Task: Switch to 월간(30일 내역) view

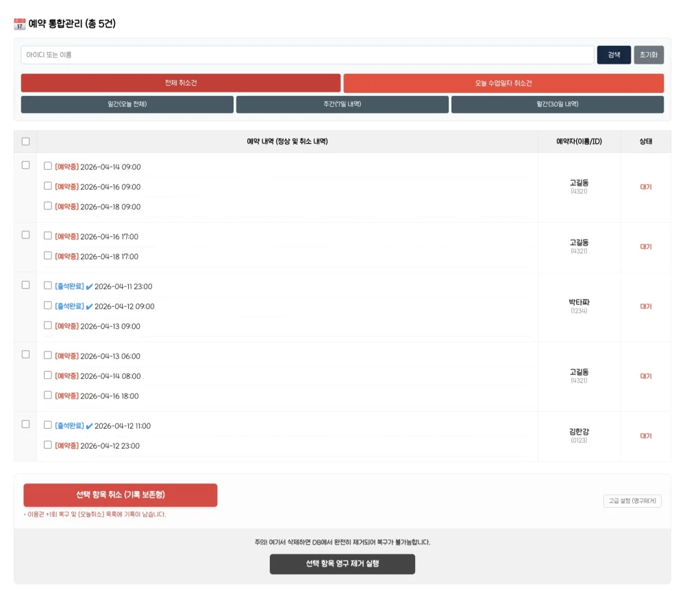Action: (x=558, y=104)
